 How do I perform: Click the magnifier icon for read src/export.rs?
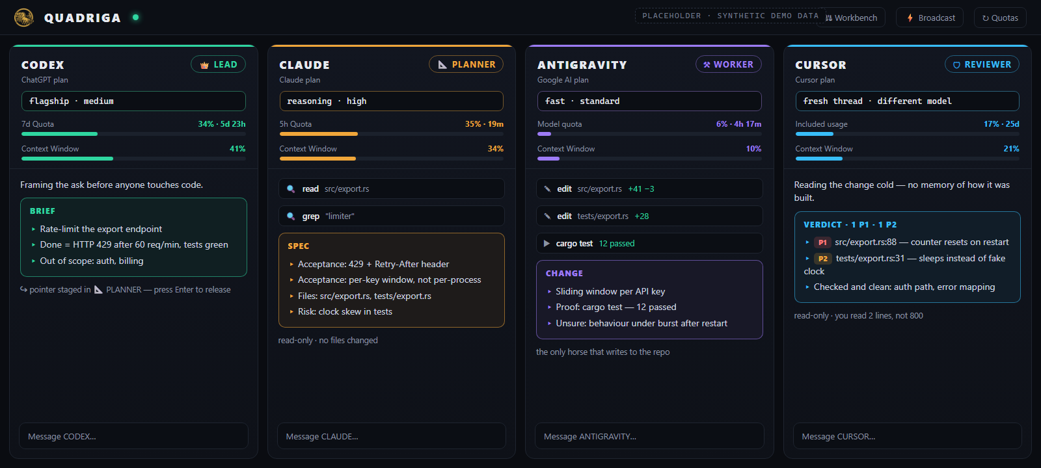(291, 189)
